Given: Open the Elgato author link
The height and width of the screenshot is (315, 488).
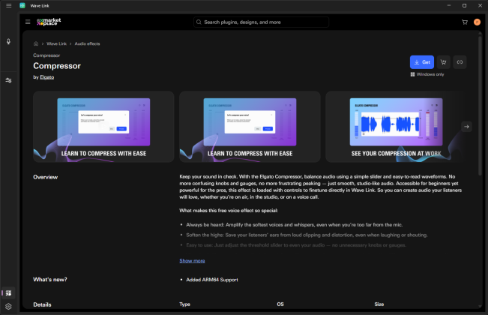Looking at the screenshot, I should pyautogui.click(x=46, y=77).
